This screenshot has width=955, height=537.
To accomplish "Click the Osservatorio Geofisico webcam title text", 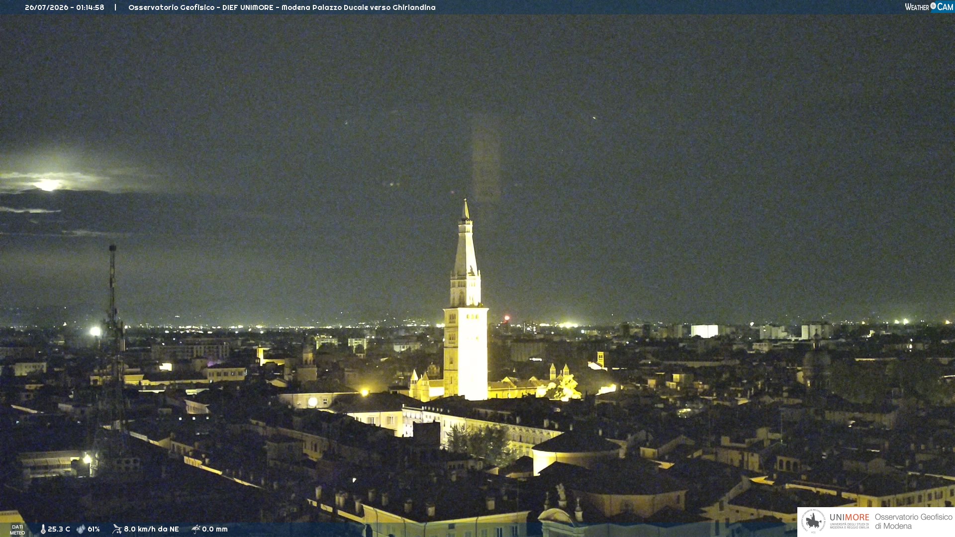I will 282,7.
